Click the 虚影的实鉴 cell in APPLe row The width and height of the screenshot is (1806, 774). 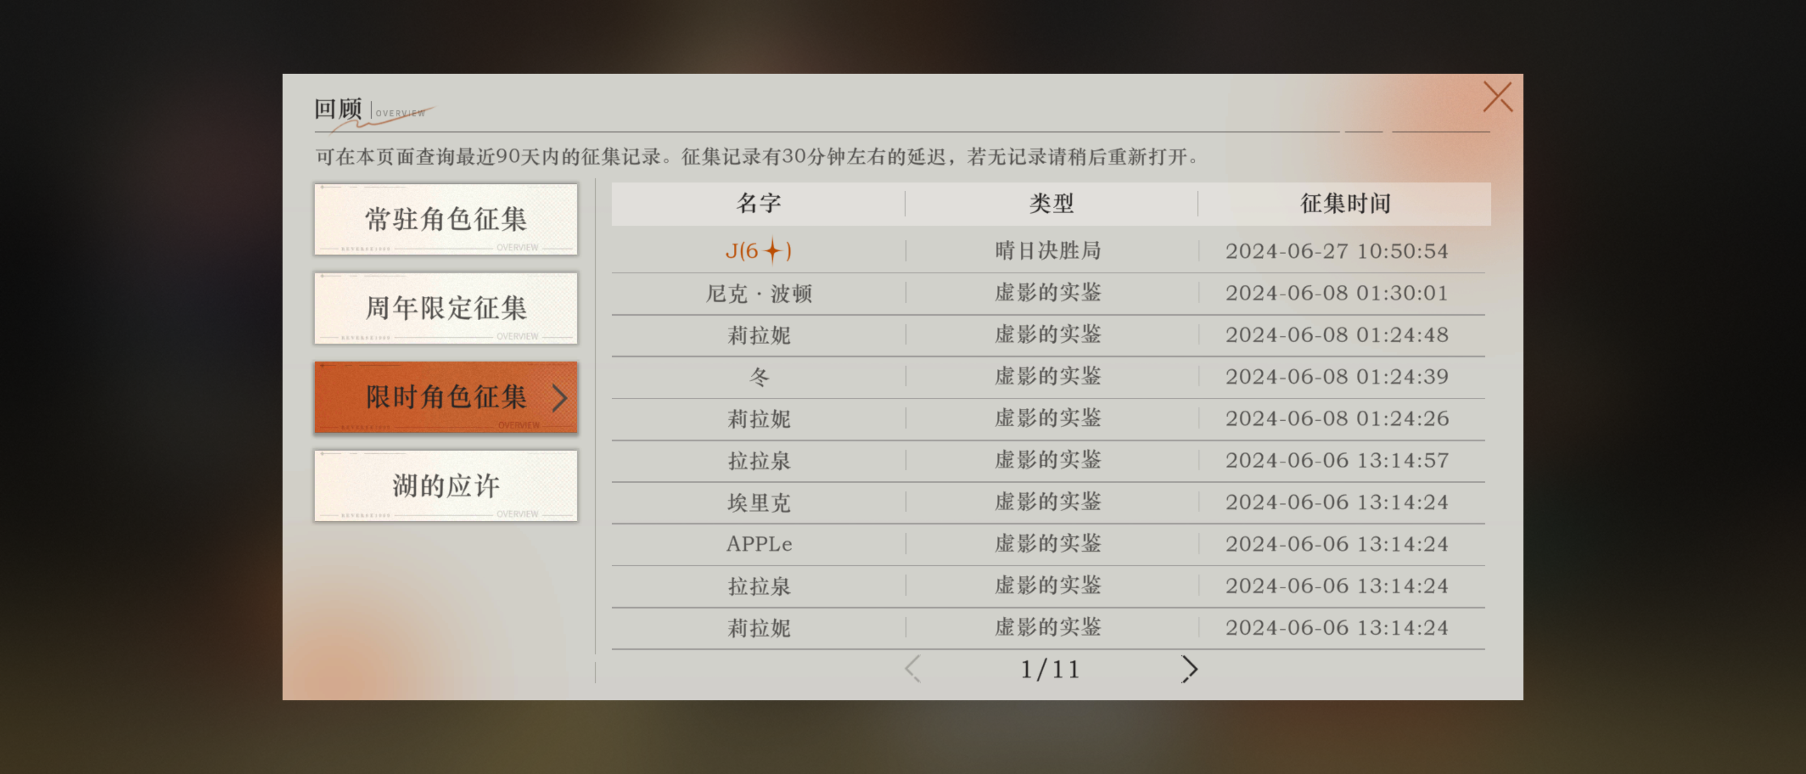click(x=1048, y=543)
